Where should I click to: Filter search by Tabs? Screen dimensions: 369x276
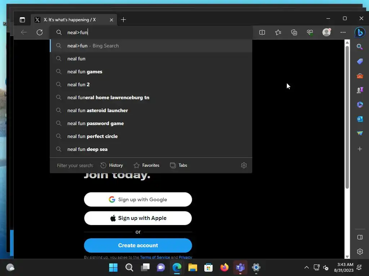[x=178, y=165]
